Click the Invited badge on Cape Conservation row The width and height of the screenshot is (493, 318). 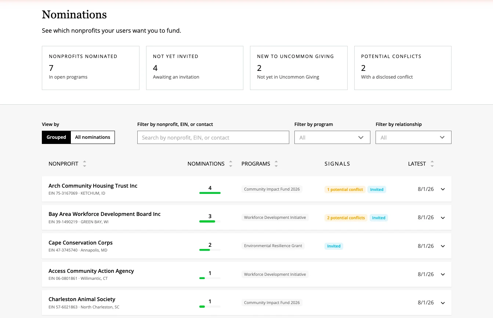coord(334,246)
